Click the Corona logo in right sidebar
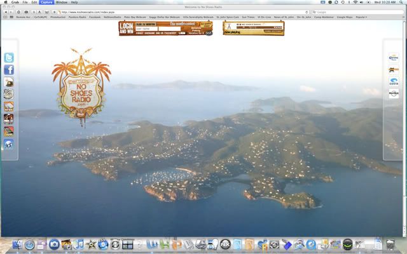This screenshot has width=407, height=254. click(394, 58)
